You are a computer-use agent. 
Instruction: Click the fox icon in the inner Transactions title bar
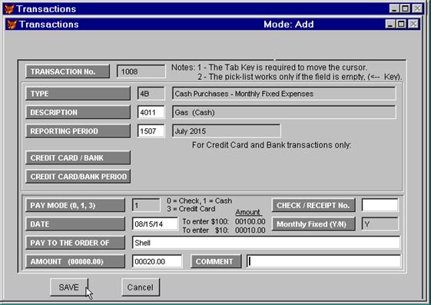tap(12, 24)
